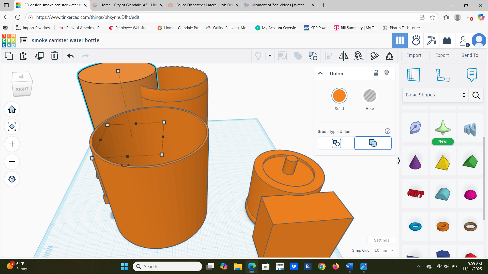Screen dimensions: 488x274
Task: Undo the last action
Action: [70, 56]
